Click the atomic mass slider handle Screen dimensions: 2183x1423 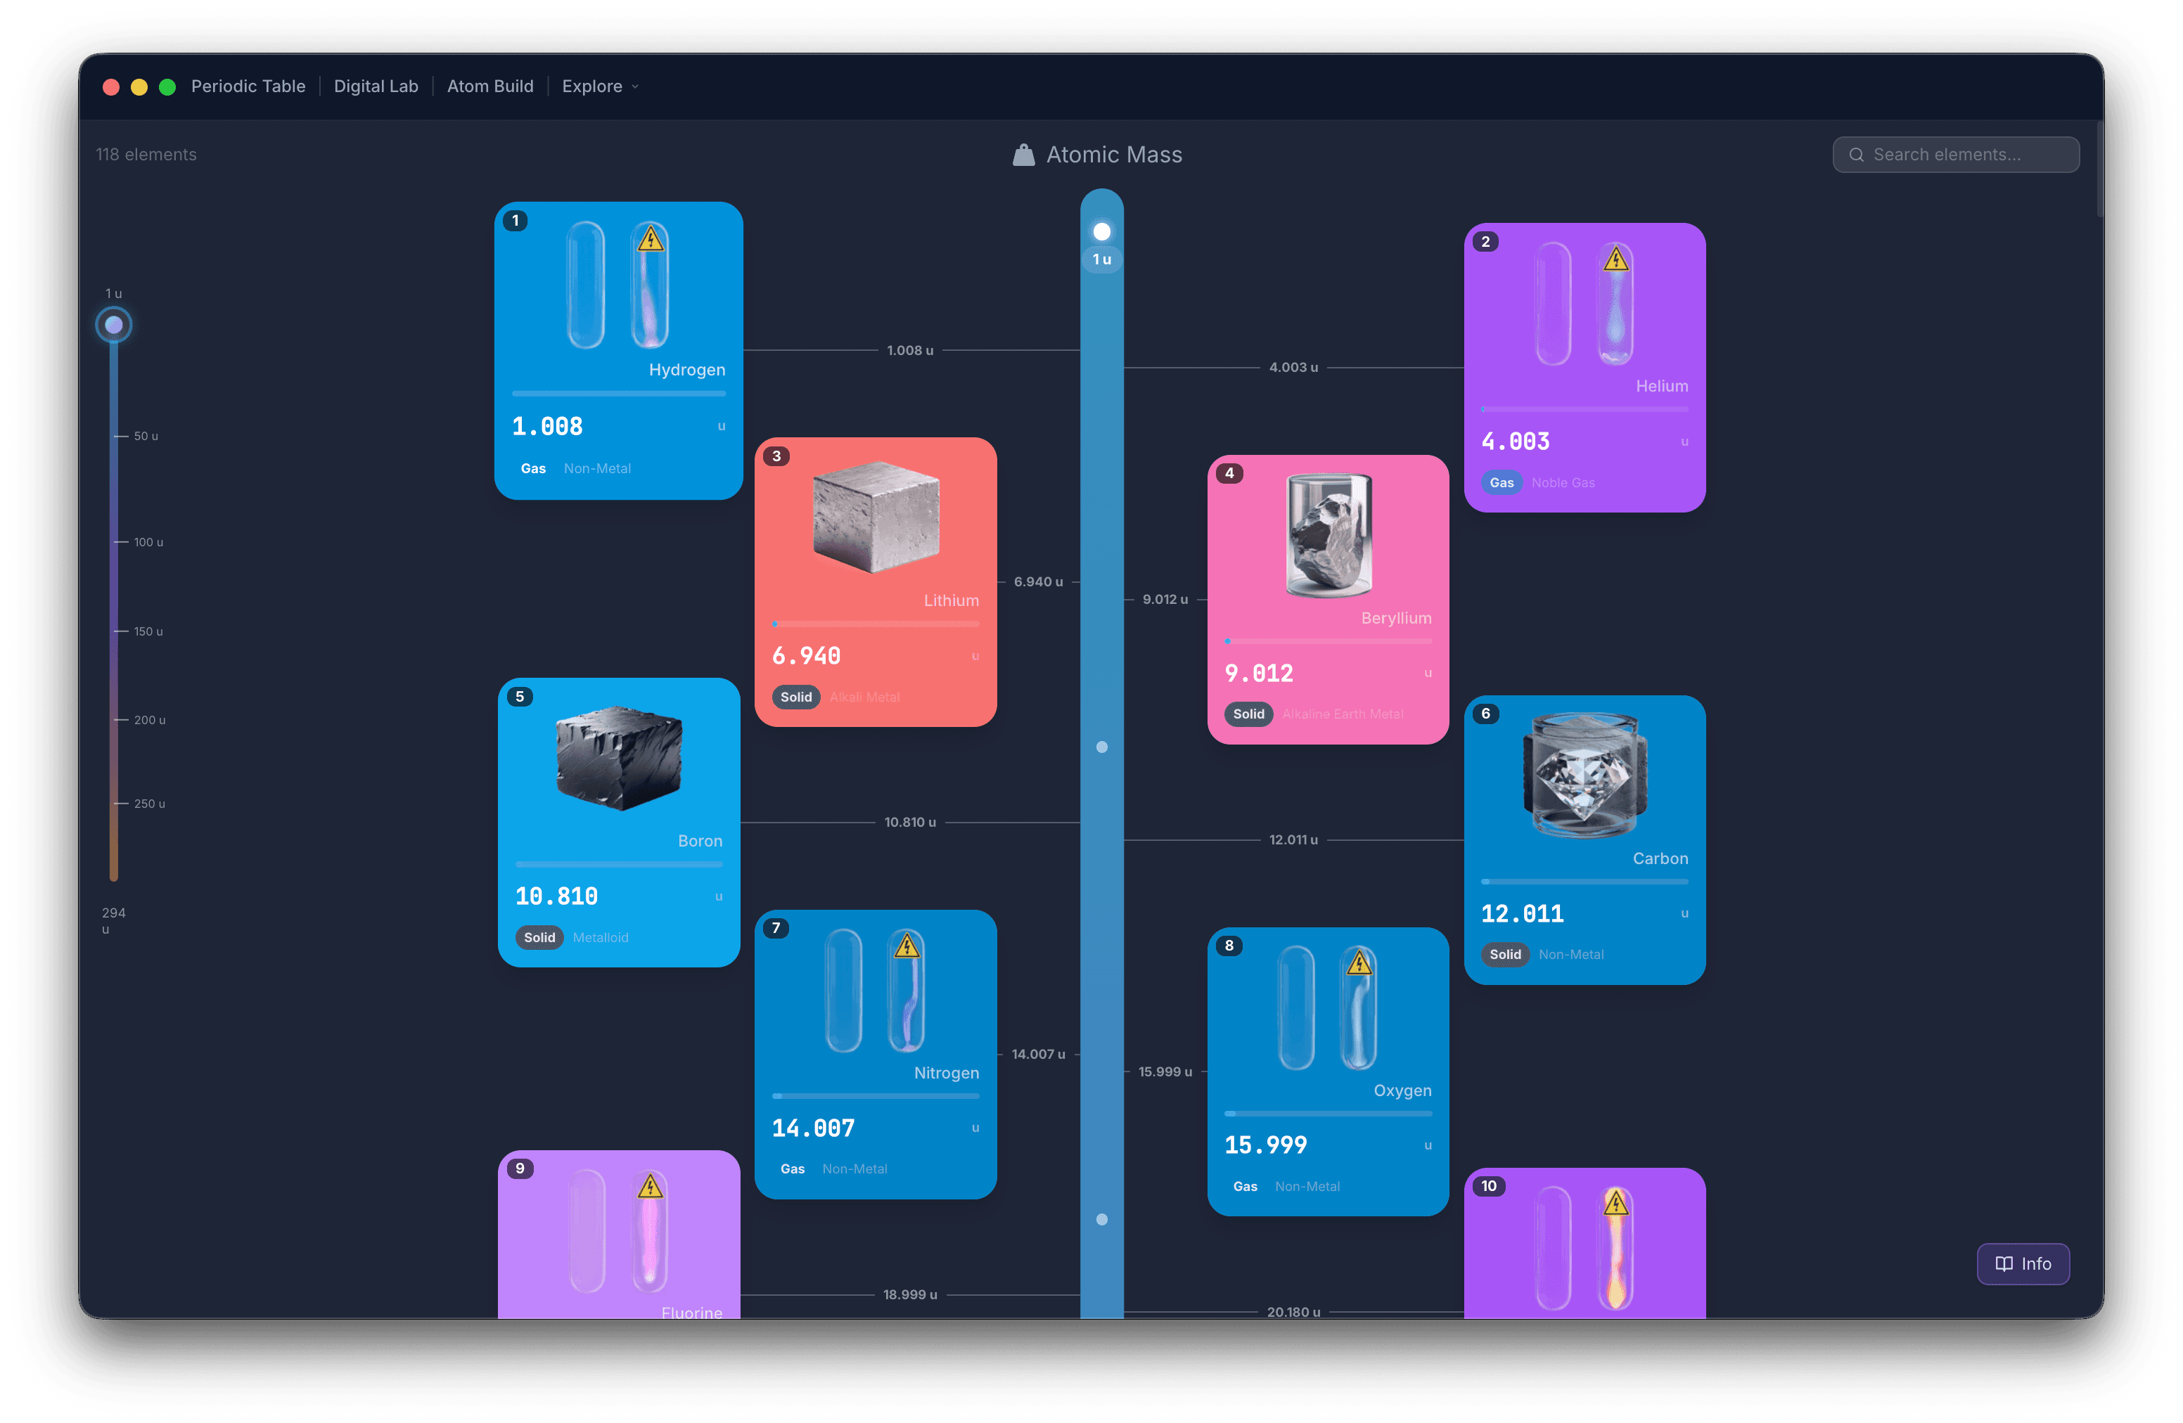click(x=114, y=325)
